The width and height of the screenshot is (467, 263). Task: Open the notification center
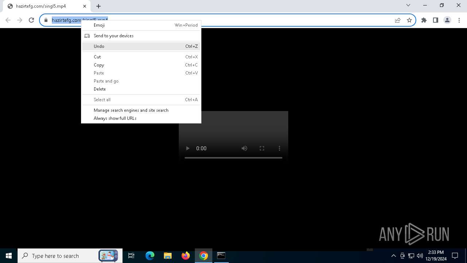[x=455, y=256]
